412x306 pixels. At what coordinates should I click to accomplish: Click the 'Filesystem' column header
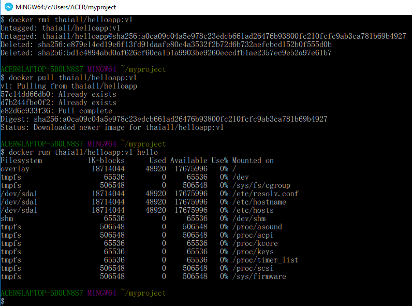[21, 161]
